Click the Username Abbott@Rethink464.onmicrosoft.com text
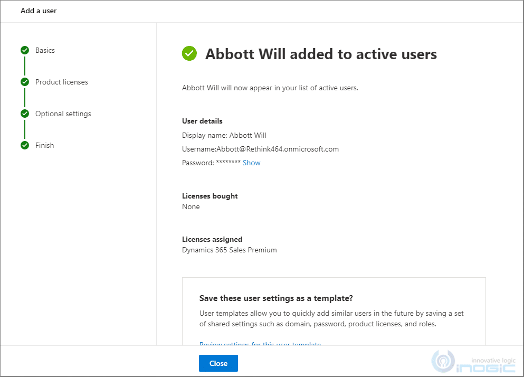This screenshot has width=524, height=377. pyautogui.click(x=260, y=149)
